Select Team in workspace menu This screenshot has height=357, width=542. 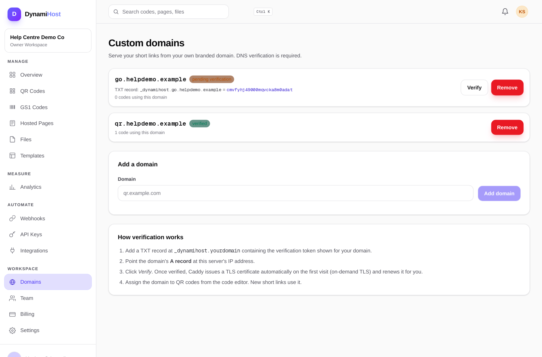tap(48, 298)
